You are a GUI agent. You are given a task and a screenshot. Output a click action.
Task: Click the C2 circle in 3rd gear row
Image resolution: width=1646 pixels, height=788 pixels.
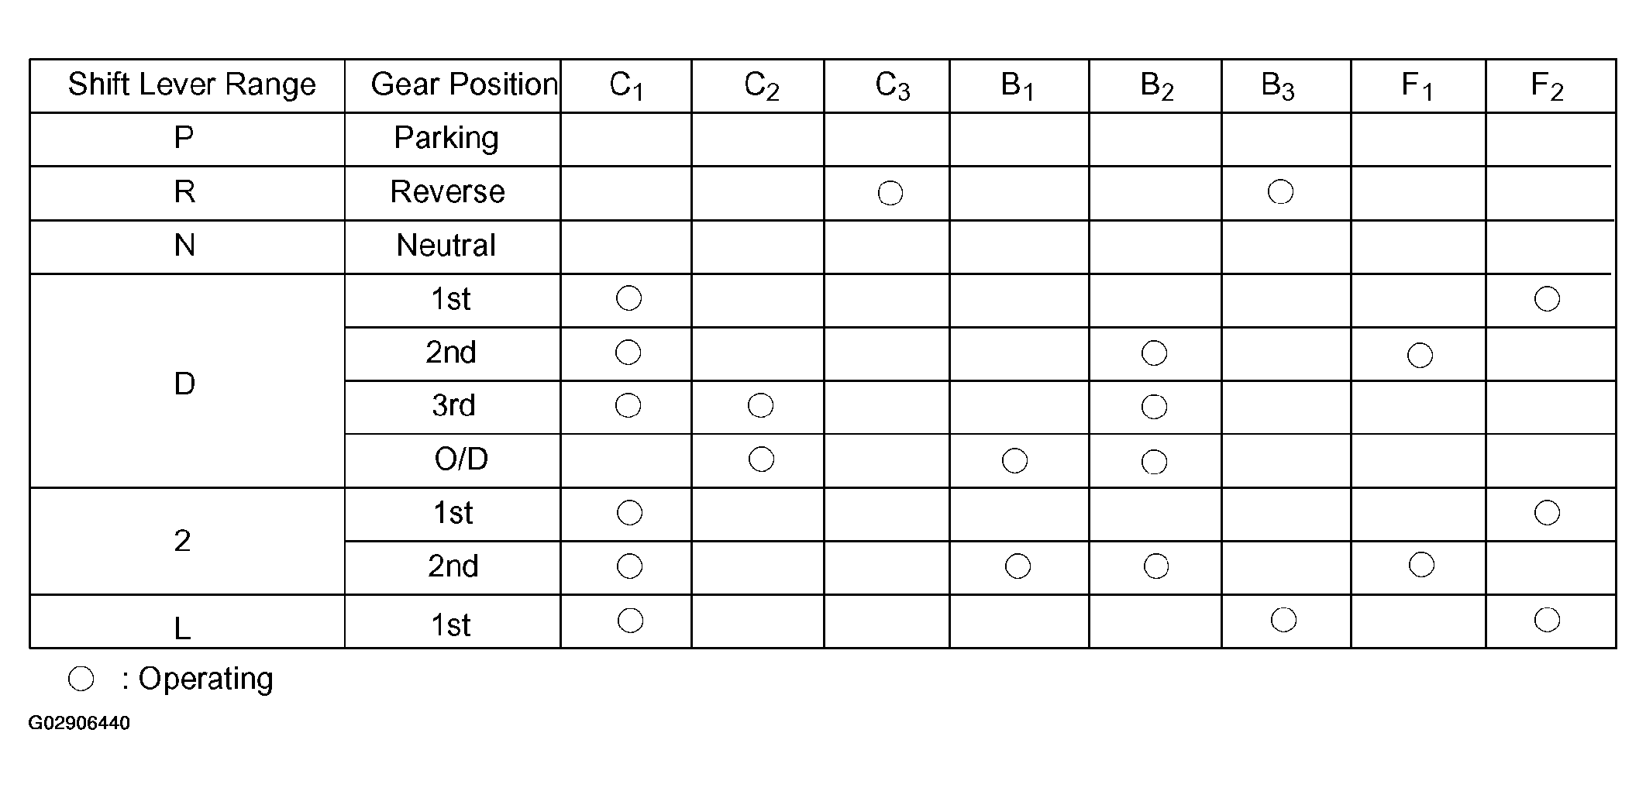(760, 405)
